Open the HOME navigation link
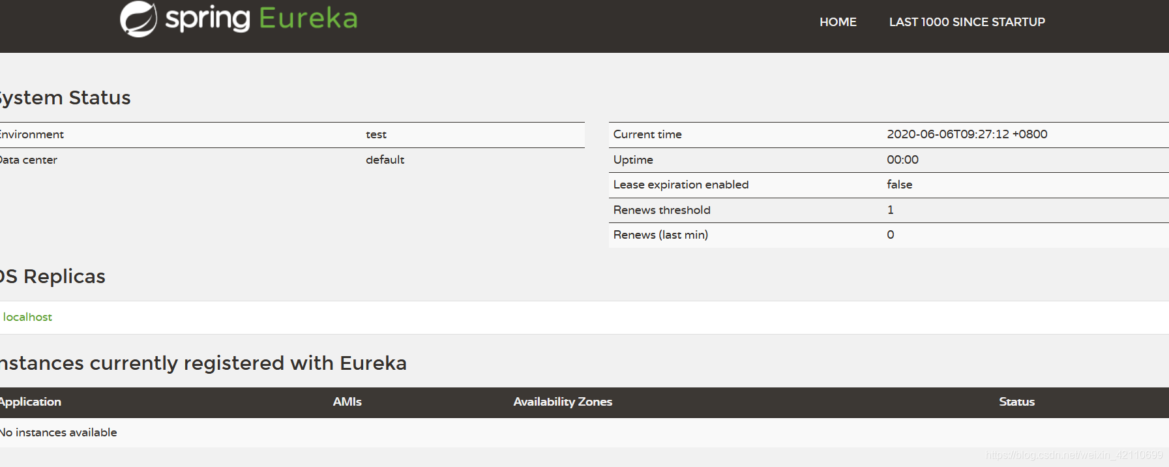The width and height of the screenshot is (1169, 467). 838,22
